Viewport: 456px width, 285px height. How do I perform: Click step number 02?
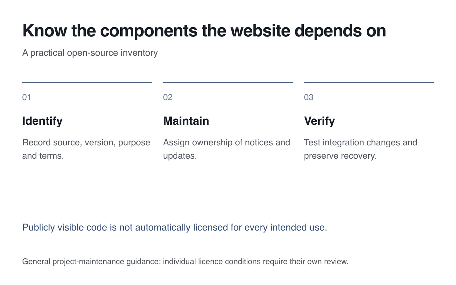168,97
